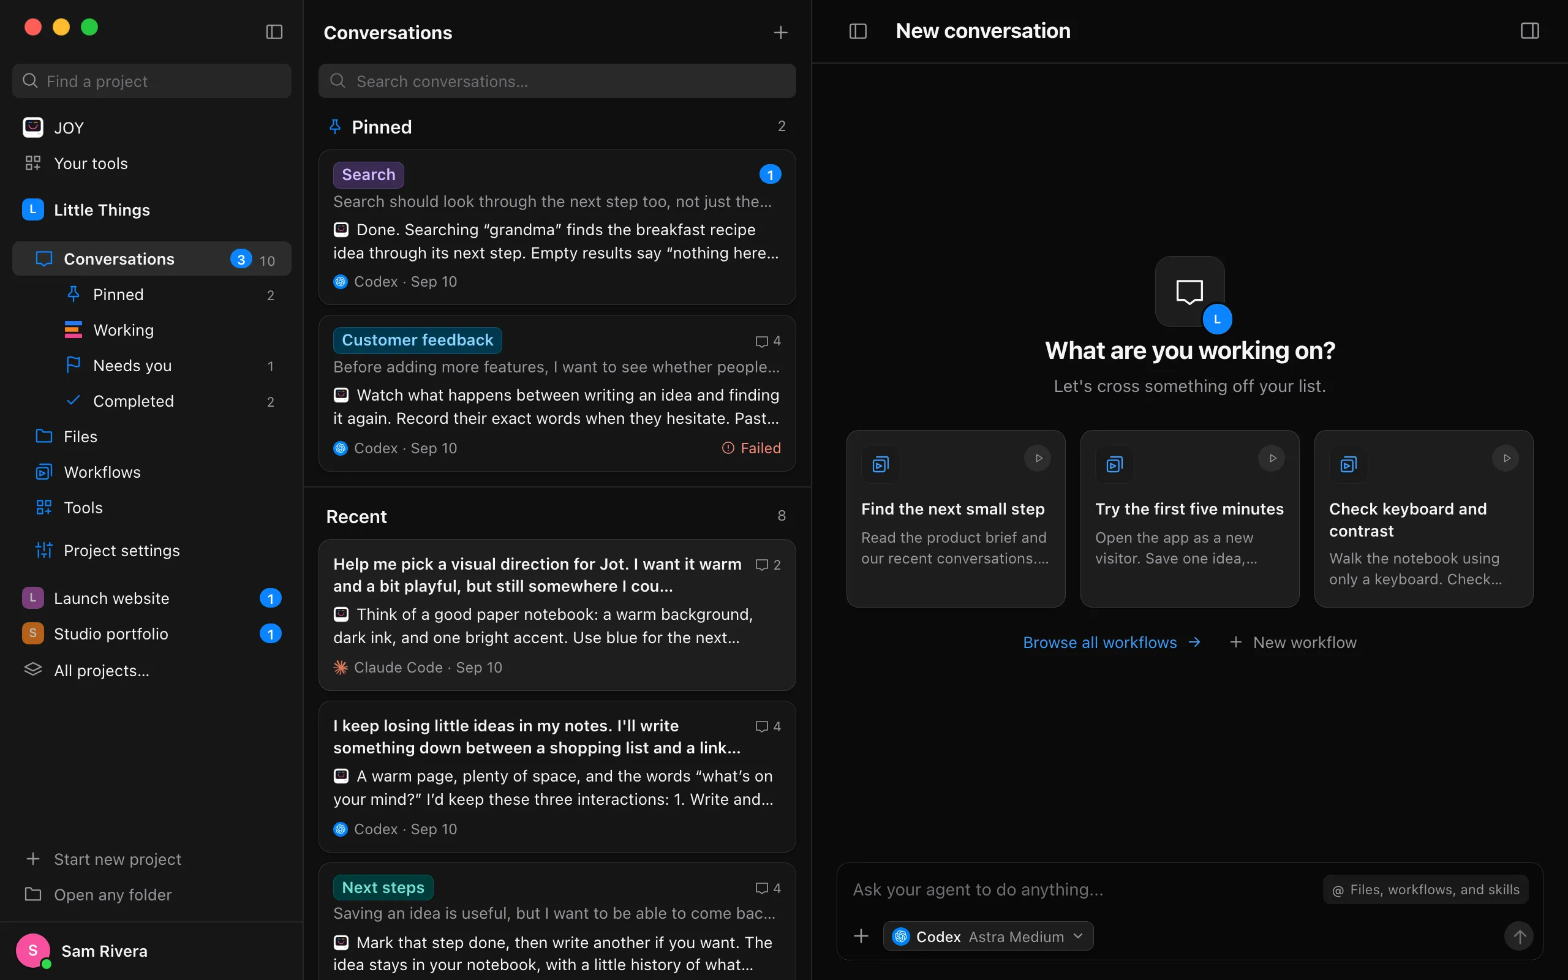This screenshot has width=1568, height=980.
Task: Create a New workflow
Action: (1292, 643)
